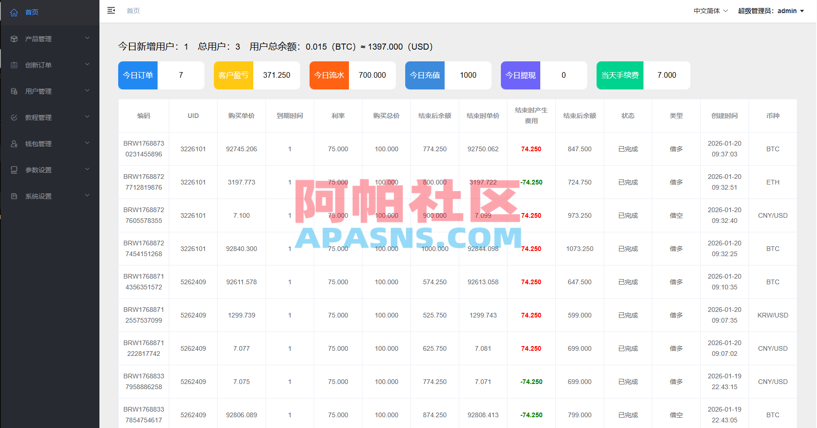Click the home icon in the sidebar

click(x=14, y=13)
